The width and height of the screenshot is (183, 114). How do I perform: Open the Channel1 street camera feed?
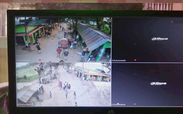tap(63, 40)
